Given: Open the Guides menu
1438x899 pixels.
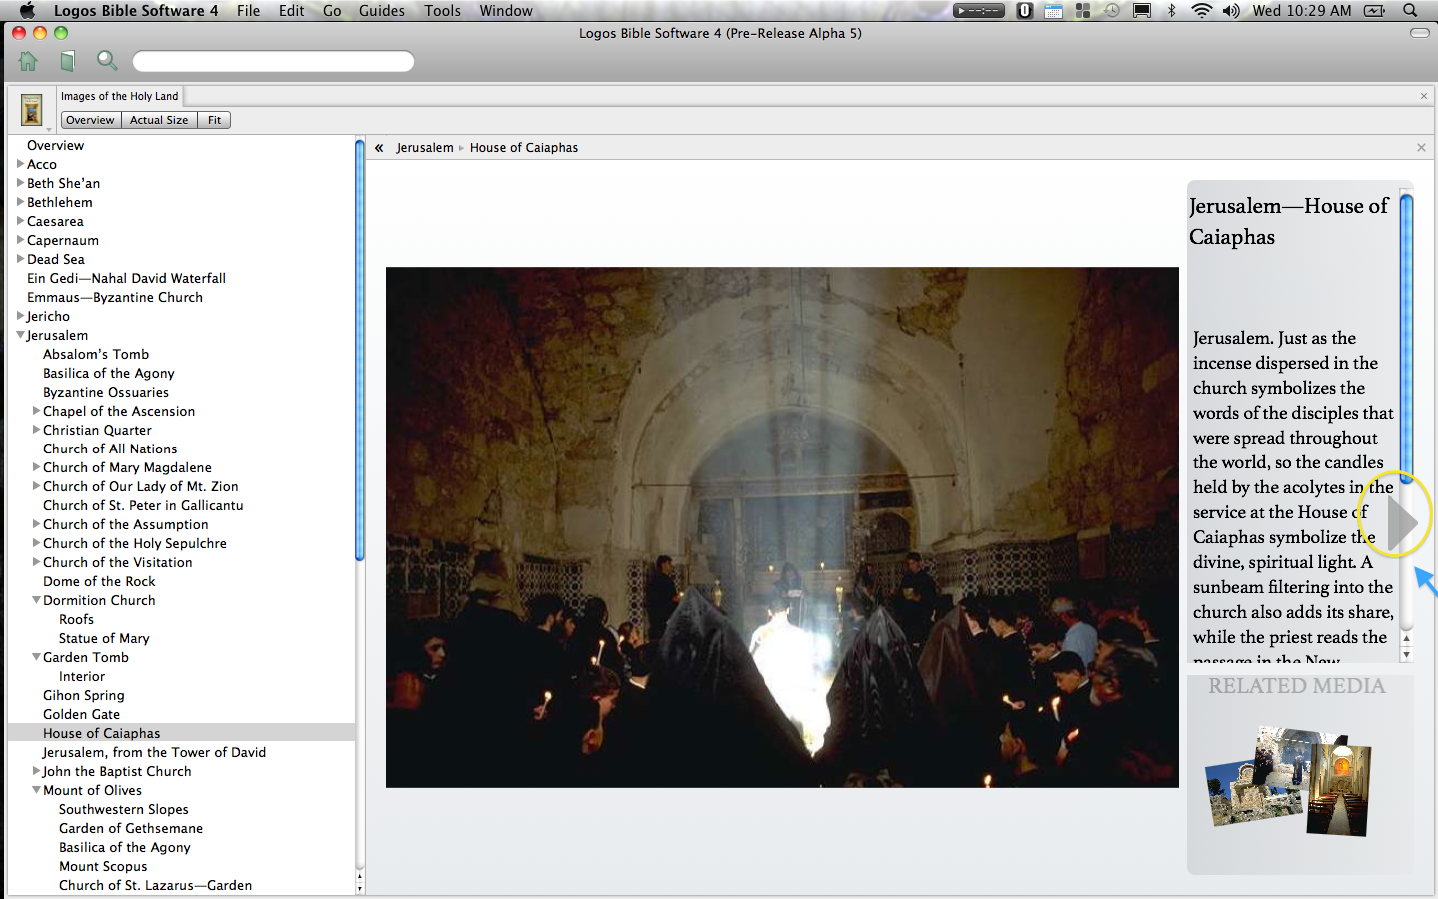Looking at the screenshot, I should tap(382, 10).
